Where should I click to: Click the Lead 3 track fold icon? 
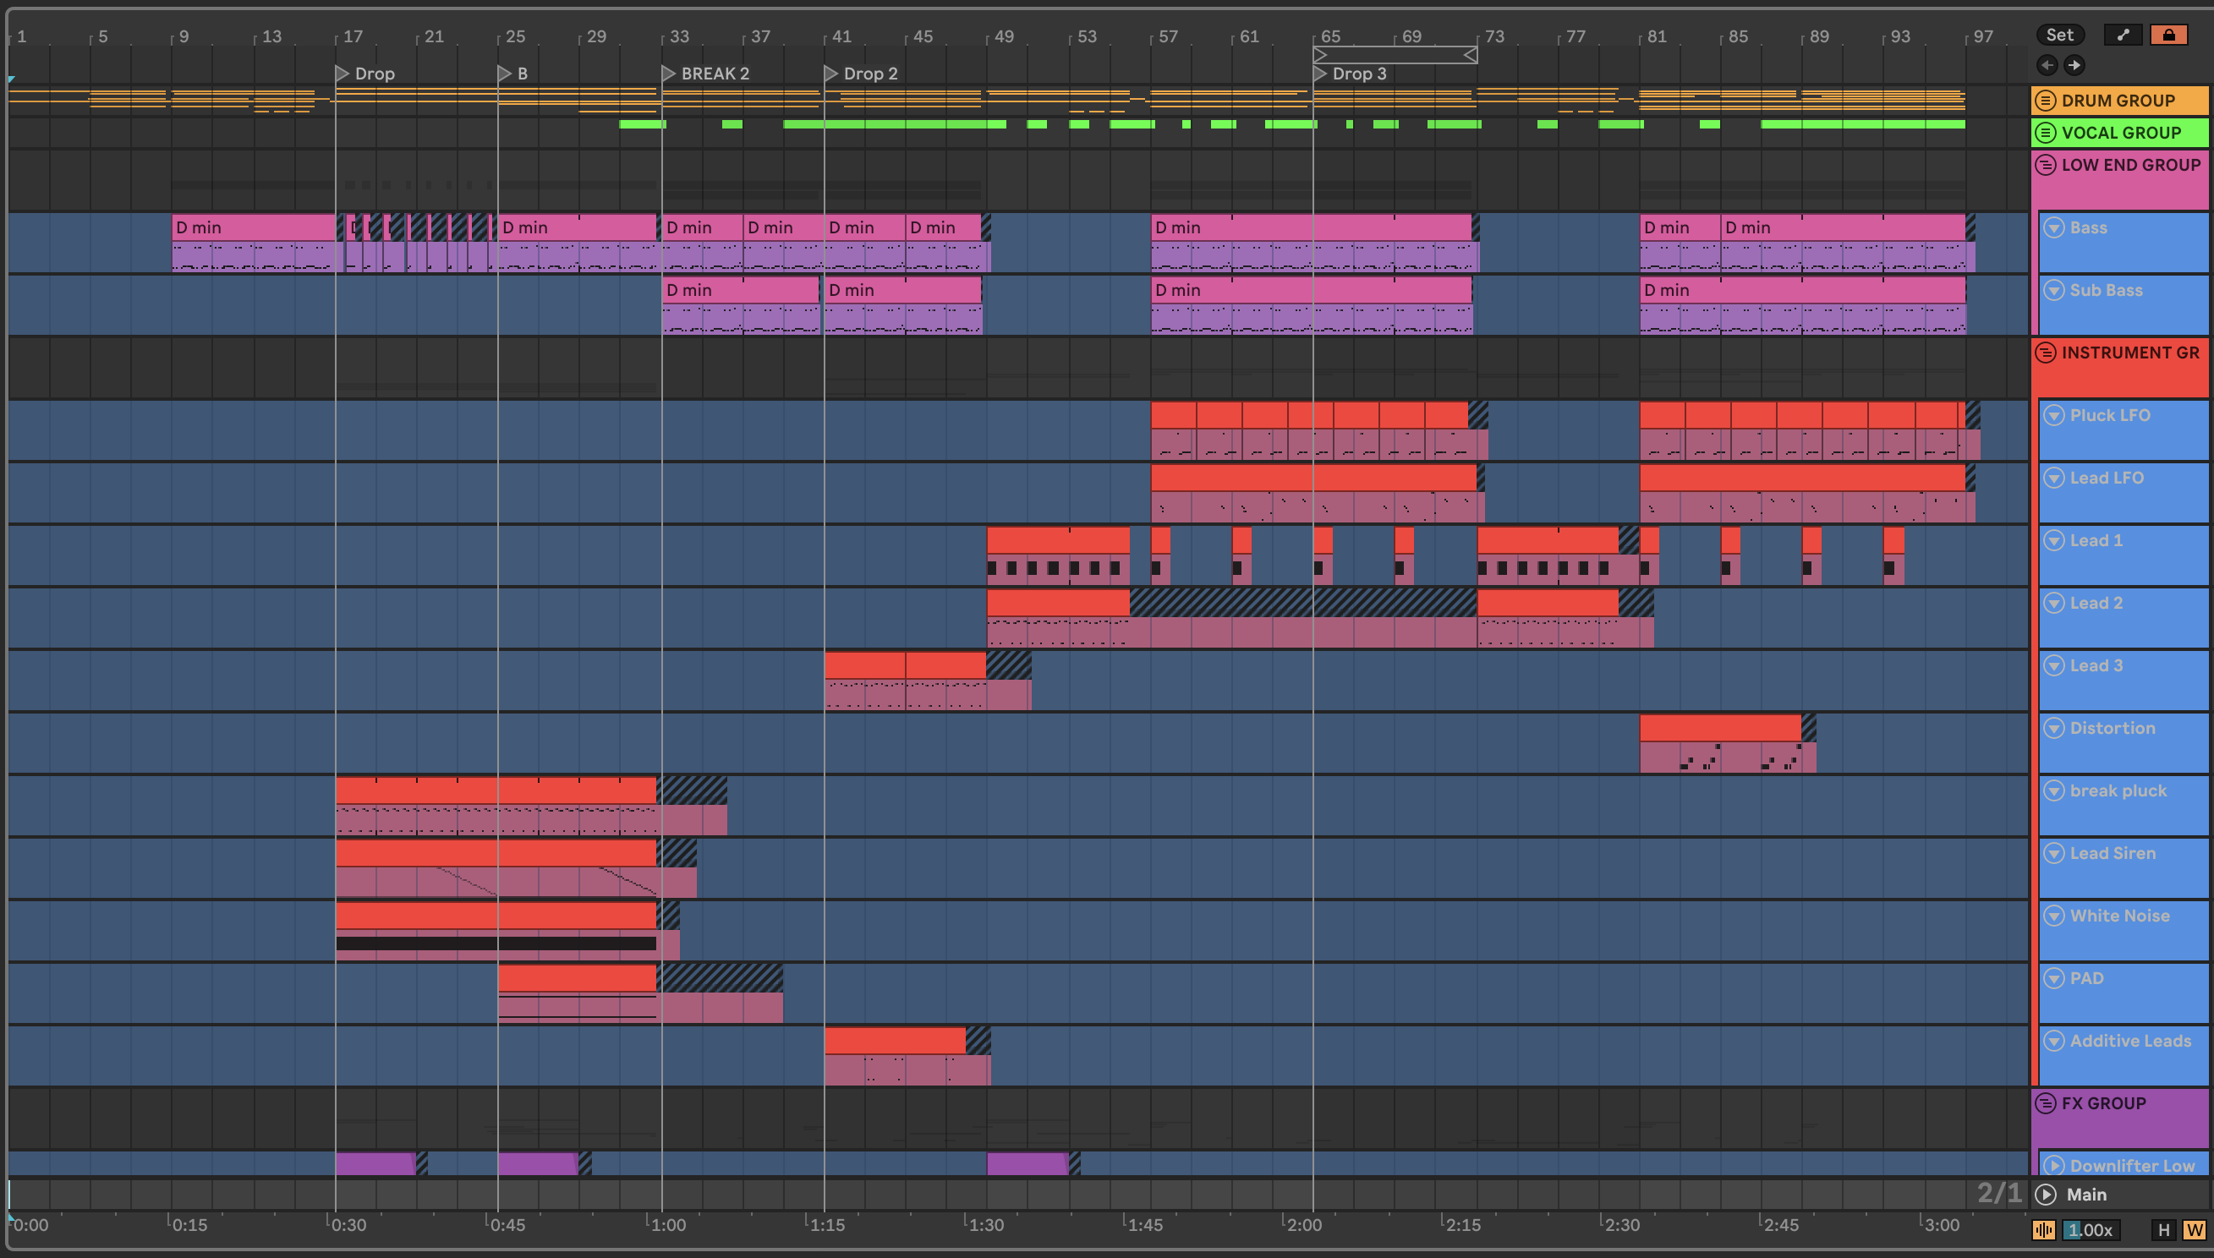(2054, 665)
